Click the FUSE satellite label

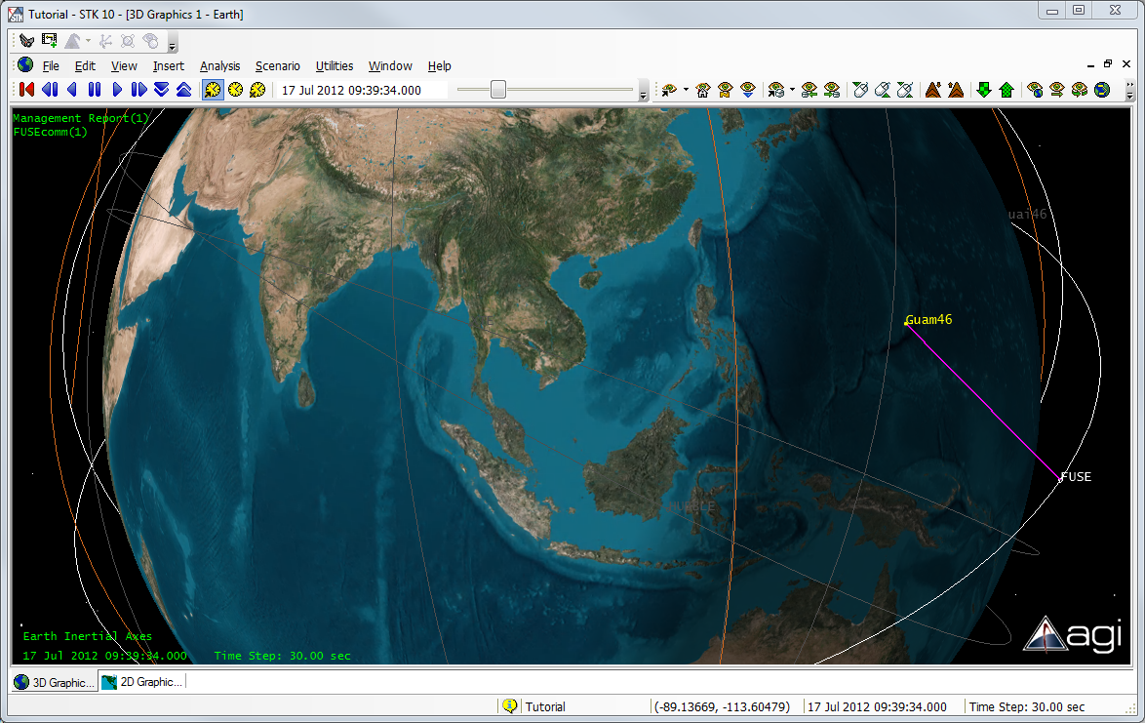pos(1076,477)
